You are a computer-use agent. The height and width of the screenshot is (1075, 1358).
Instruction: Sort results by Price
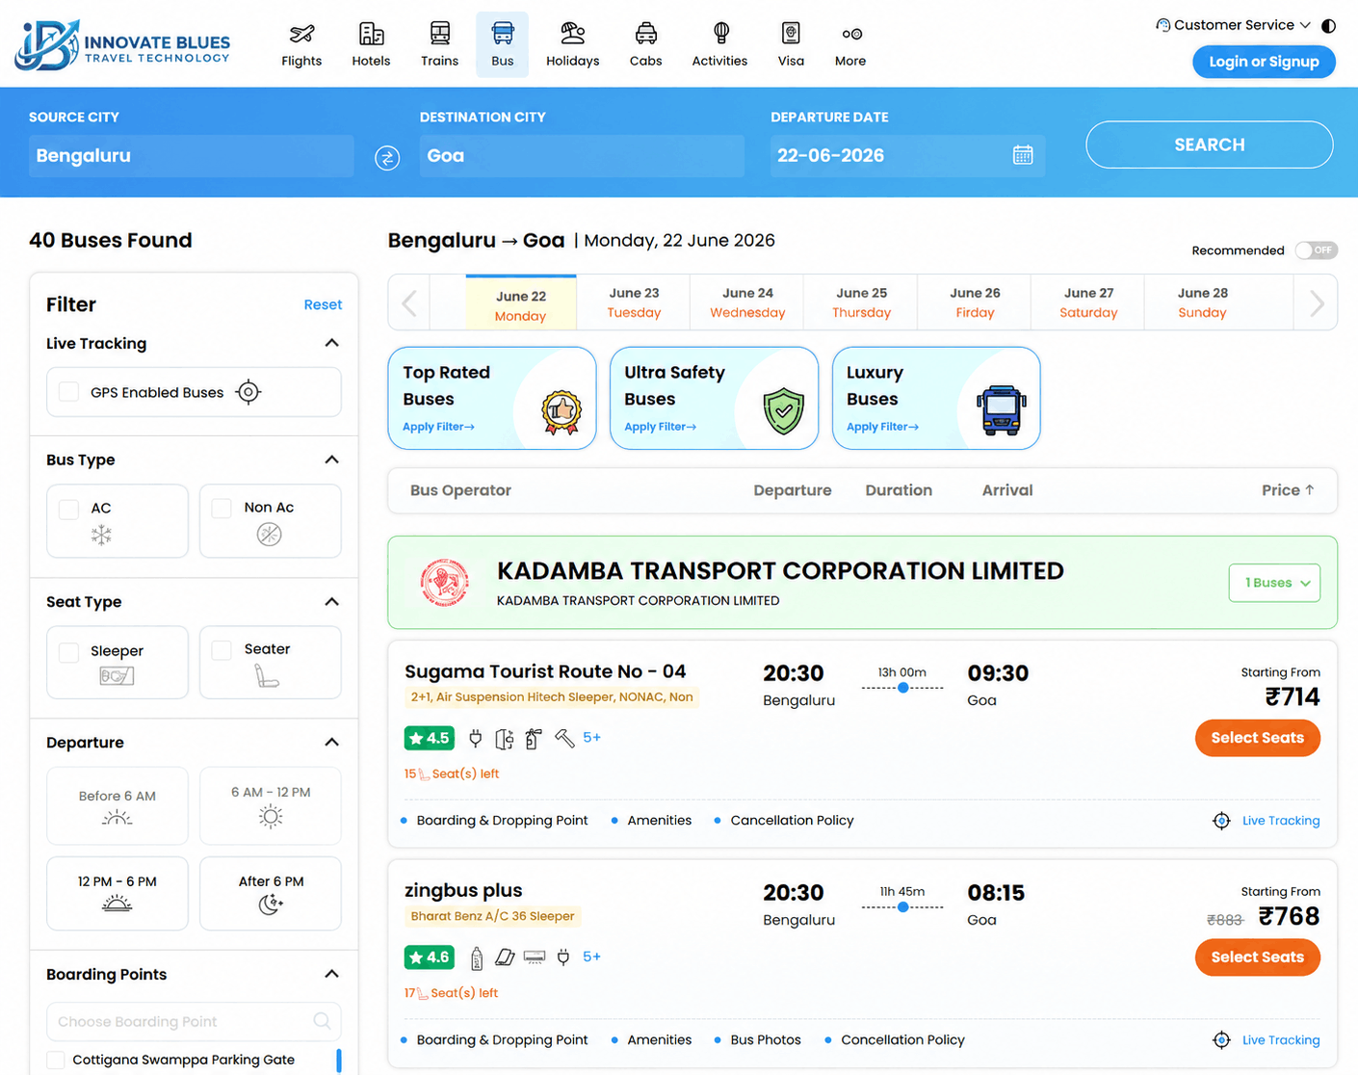(x=1288, y=490)
